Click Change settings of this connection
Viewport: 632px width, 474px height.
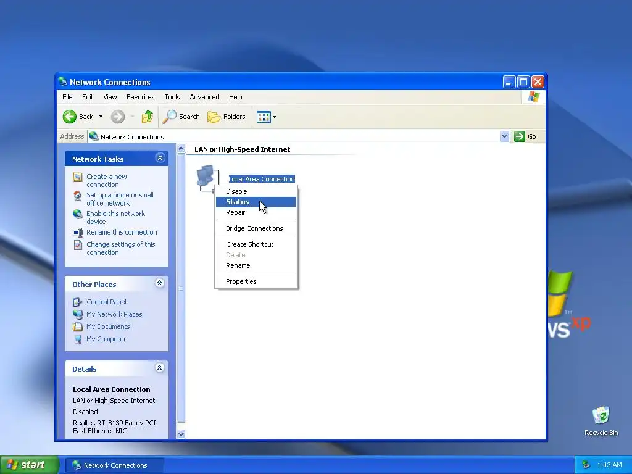pos(120,249)
